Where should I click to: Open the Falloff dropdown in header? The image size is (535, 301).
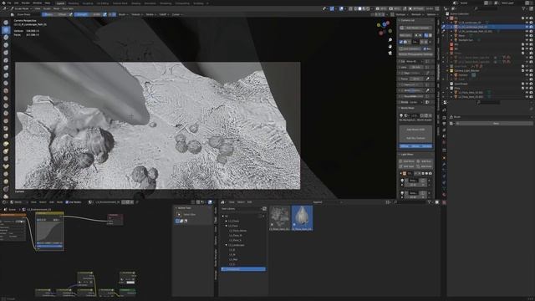coord(164,15)
